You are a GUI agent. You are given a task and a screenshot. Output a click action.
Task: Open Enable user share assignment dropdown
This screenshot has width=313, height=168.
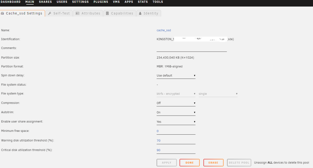176,122
